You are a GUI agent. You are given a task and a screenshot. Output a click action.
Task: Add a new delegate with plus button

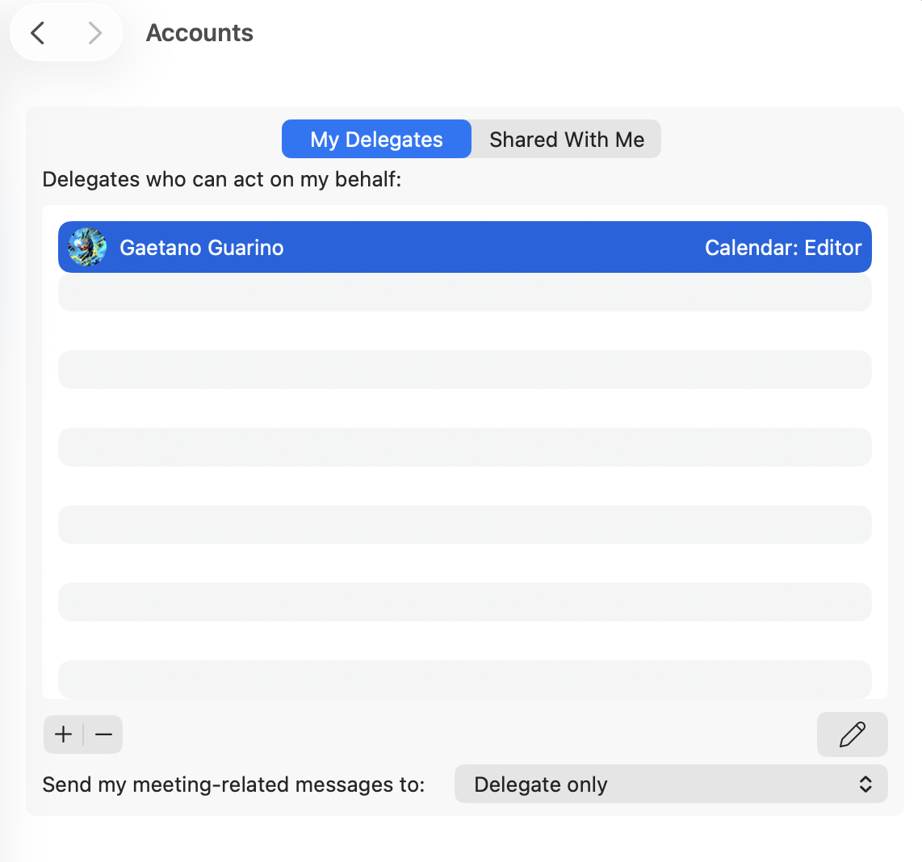(x=64, y=734)
